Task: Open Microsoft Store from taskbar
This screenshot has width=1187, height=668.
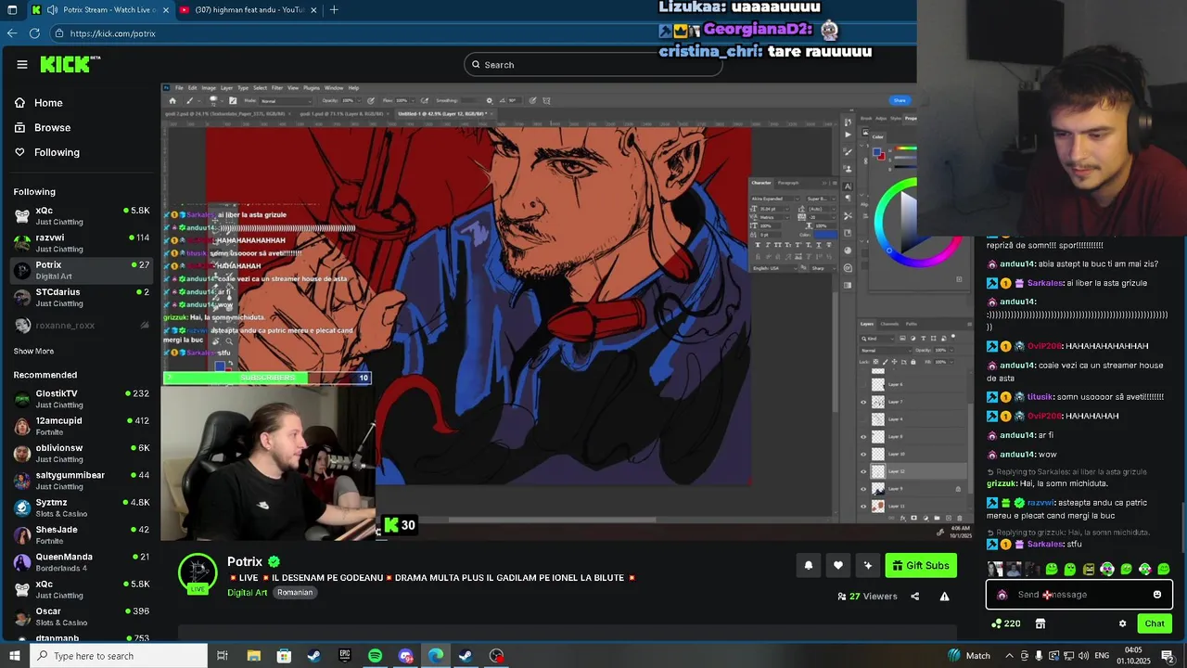Action: 284,656
